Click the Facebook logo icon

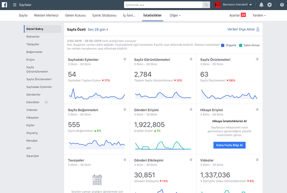point(4,5)
